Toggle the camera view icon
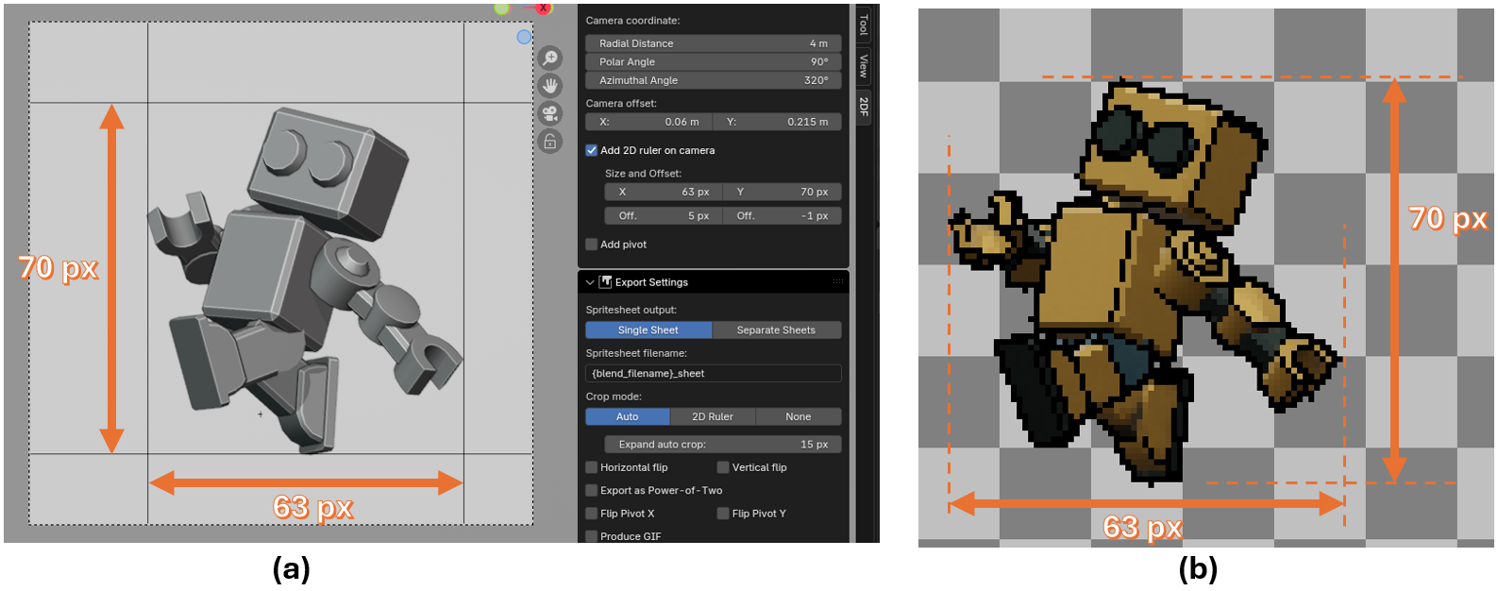The height and width of the screenshot is (591, 1498). click(549, 113)
